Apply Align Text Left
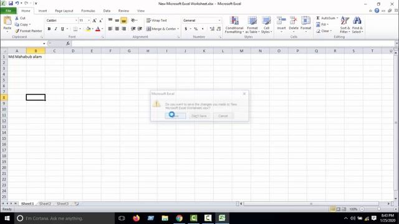The width and height of the screenshot is (399, 224). pos(110,29)
